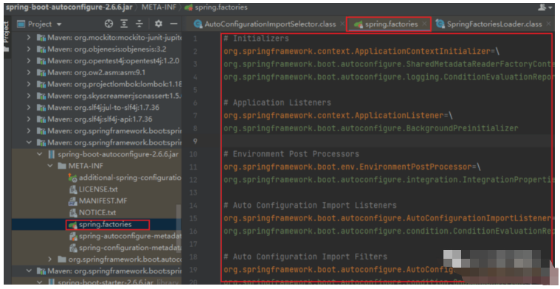Open Project panel settings gear
Screen dimensions: 560x289
[159, 24]
